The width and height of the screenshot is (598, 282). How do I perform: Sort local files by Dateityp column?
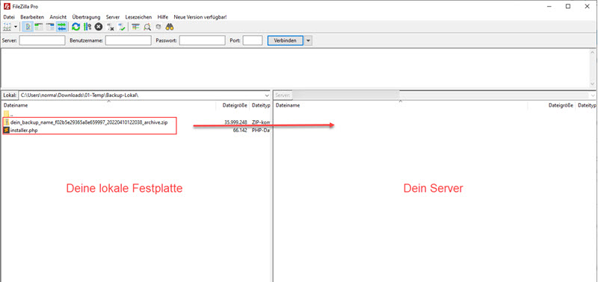260,105
